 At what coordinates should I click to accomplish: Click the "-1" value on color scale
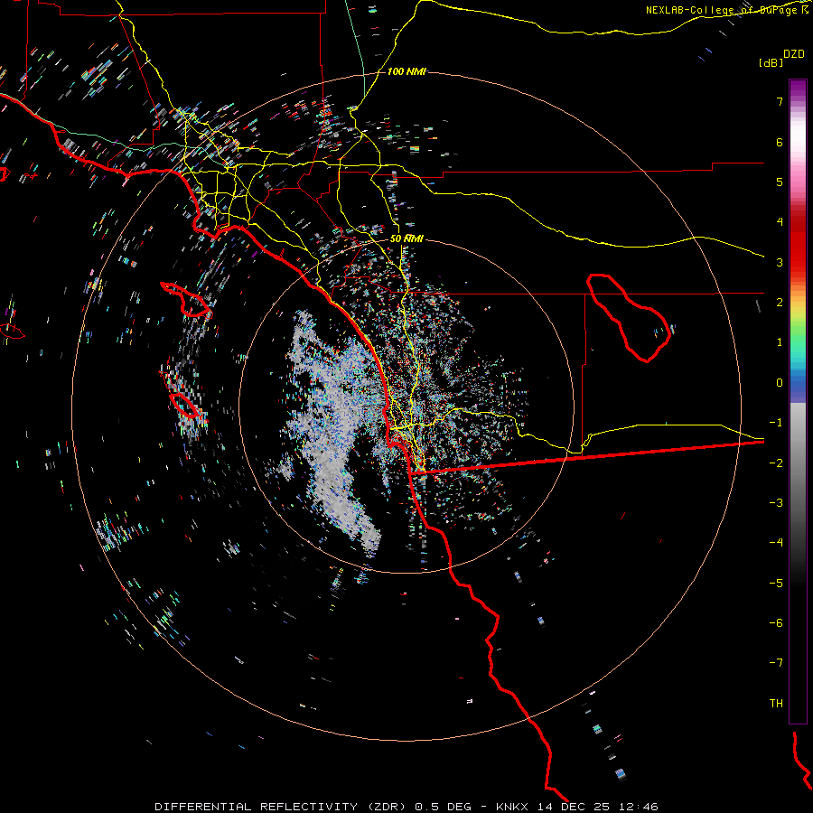pos(776,423)
